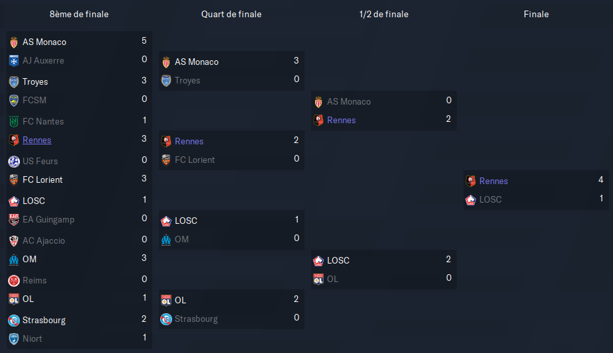The height and width of the screenshot is (353, 613).
Task: Click Strasbourg crest in quarter-final
Action: pyautogui.click(x=166, y=319)
